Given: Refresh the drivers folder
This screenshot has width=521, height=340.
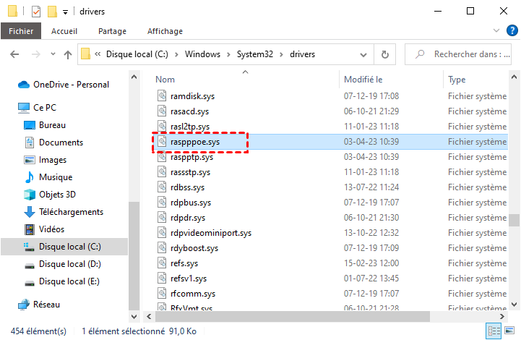Looking at the screenshot, I should pyautogui.click(x=384, y=54).
